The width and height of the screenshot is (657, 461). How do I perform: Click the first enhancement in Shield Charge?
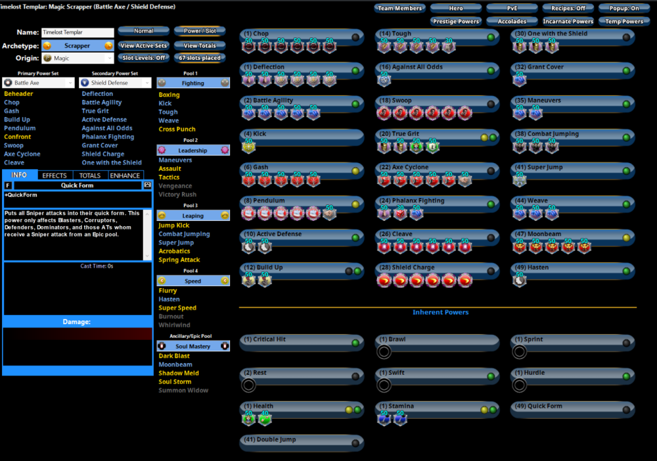click(384, 281)
